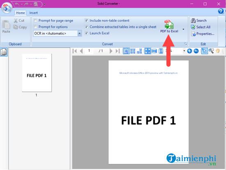Screen dimensions: 226x170
Task: Open the Solid Converter application menu orb
Action: coord(7,8)
